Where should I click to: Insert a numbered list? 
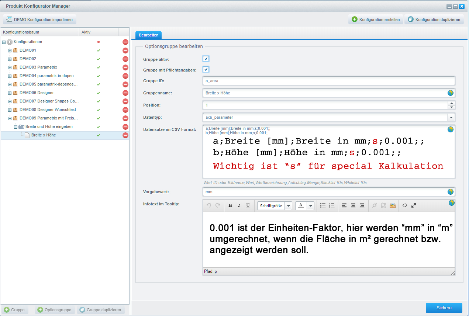click(x=331, y=205)
